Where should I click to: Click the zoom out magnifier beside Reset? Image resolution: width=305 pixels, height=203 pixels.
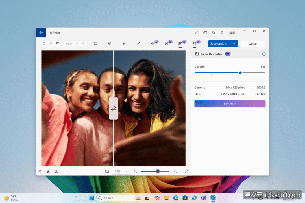(x=51, y=43)
